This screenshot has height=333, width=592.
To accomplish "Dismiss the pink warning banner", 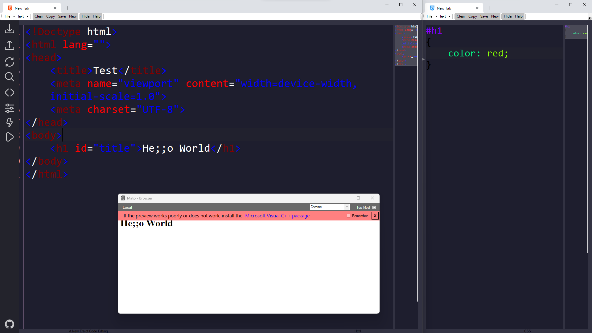I will [375, 216].
